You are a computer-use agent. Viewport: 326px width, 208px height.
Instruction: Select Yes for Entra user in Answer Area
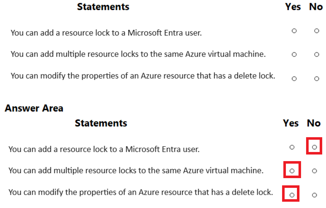tap(292, 146)
